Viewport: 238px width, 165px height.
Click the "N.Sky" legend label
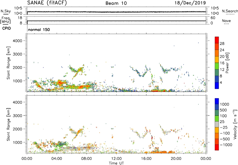[x=6, y=11]
